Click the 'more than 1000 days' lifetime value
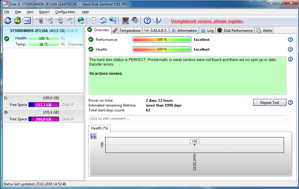This screenshot has width=299, height=189. [x=164, y=105]
